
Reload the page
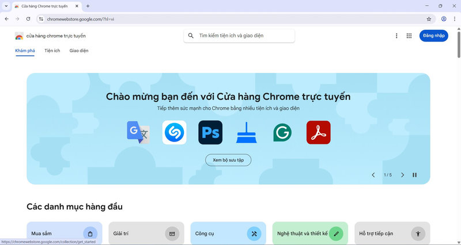coord(28,19)
